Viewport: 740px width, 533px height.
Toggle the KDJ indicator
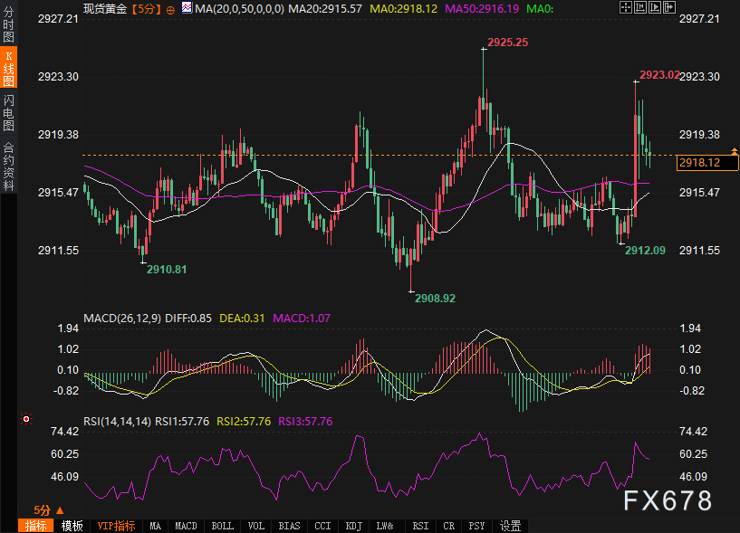(x=353, y=526)
